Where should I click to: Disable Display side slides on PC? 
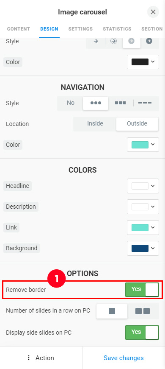pyautogui.click(x=142, y=333)
